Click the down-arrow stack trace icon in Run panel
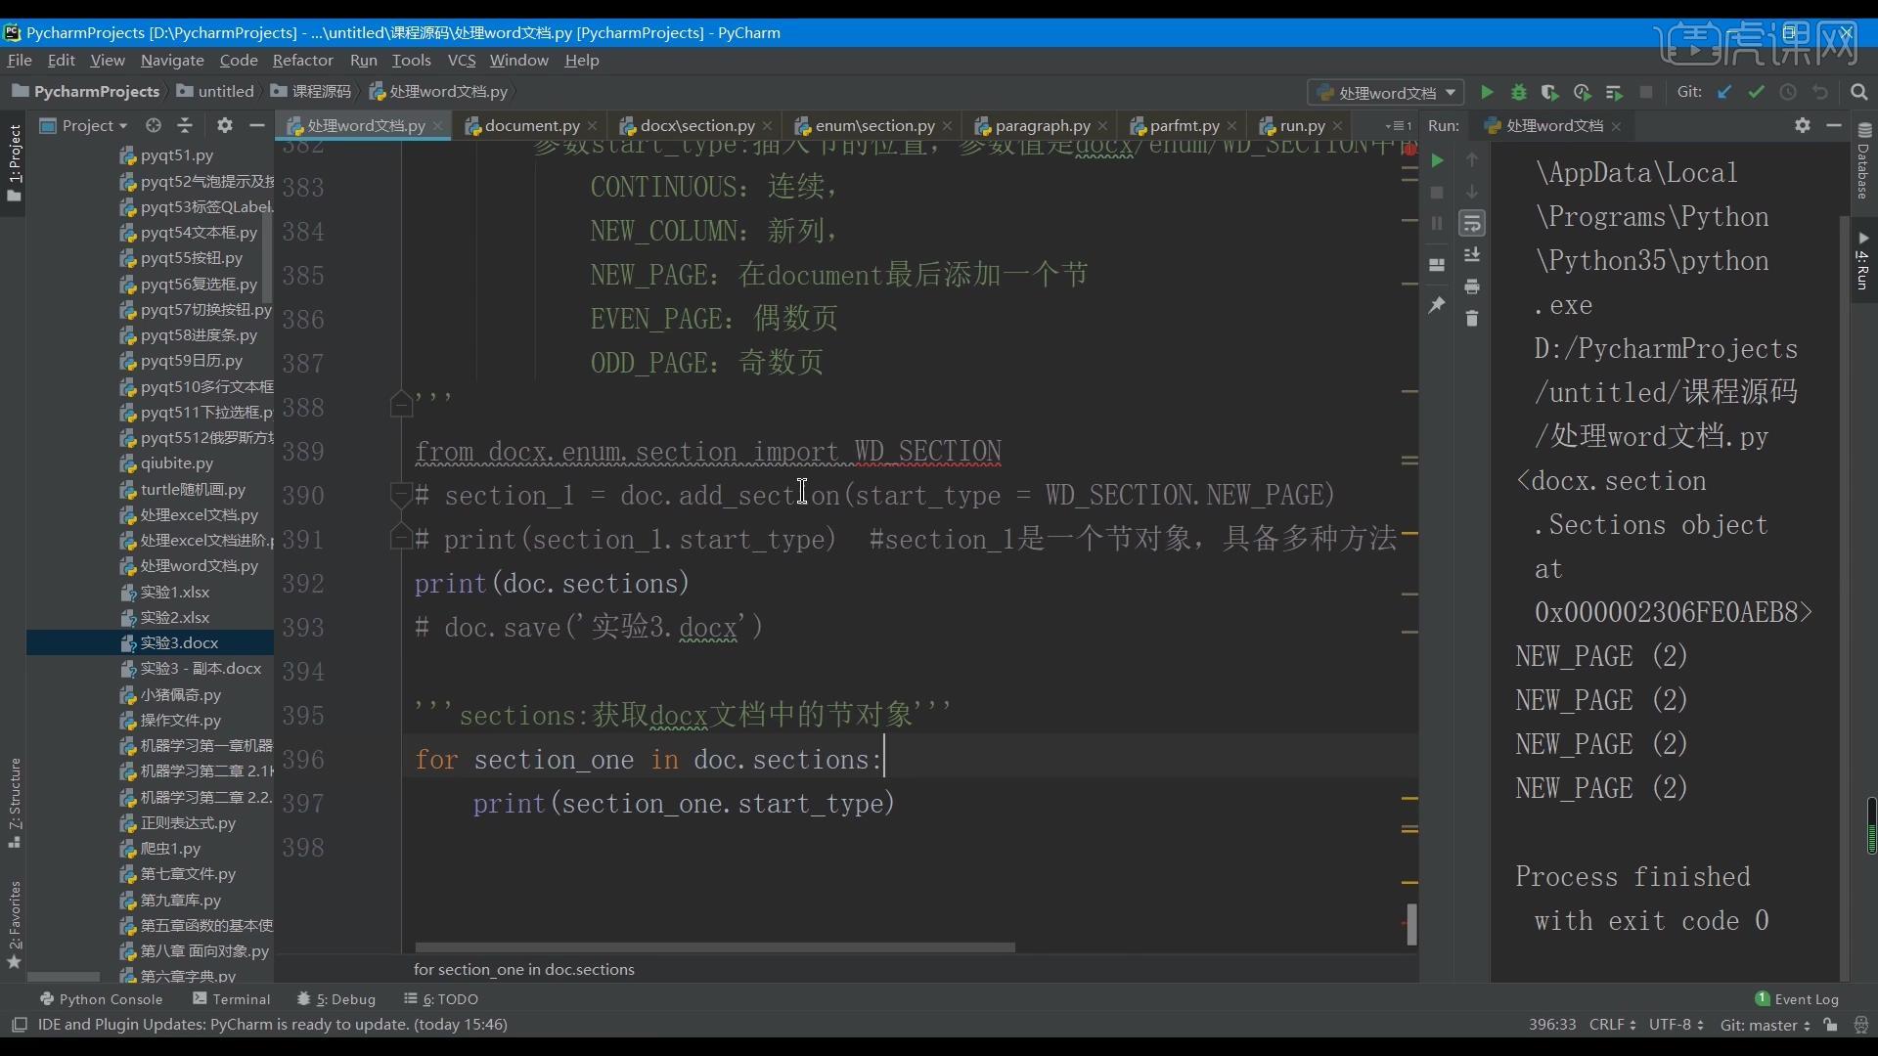Image resolution: width=1878 pixels, height=1056 pixels. point(1472,192)
